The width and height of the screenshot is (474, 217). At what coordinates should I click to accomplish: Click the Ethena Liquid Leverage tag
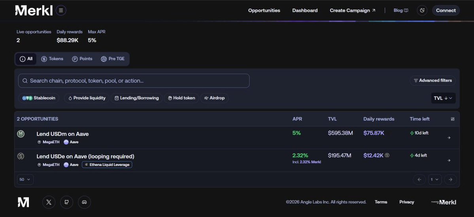click(107, 165)
